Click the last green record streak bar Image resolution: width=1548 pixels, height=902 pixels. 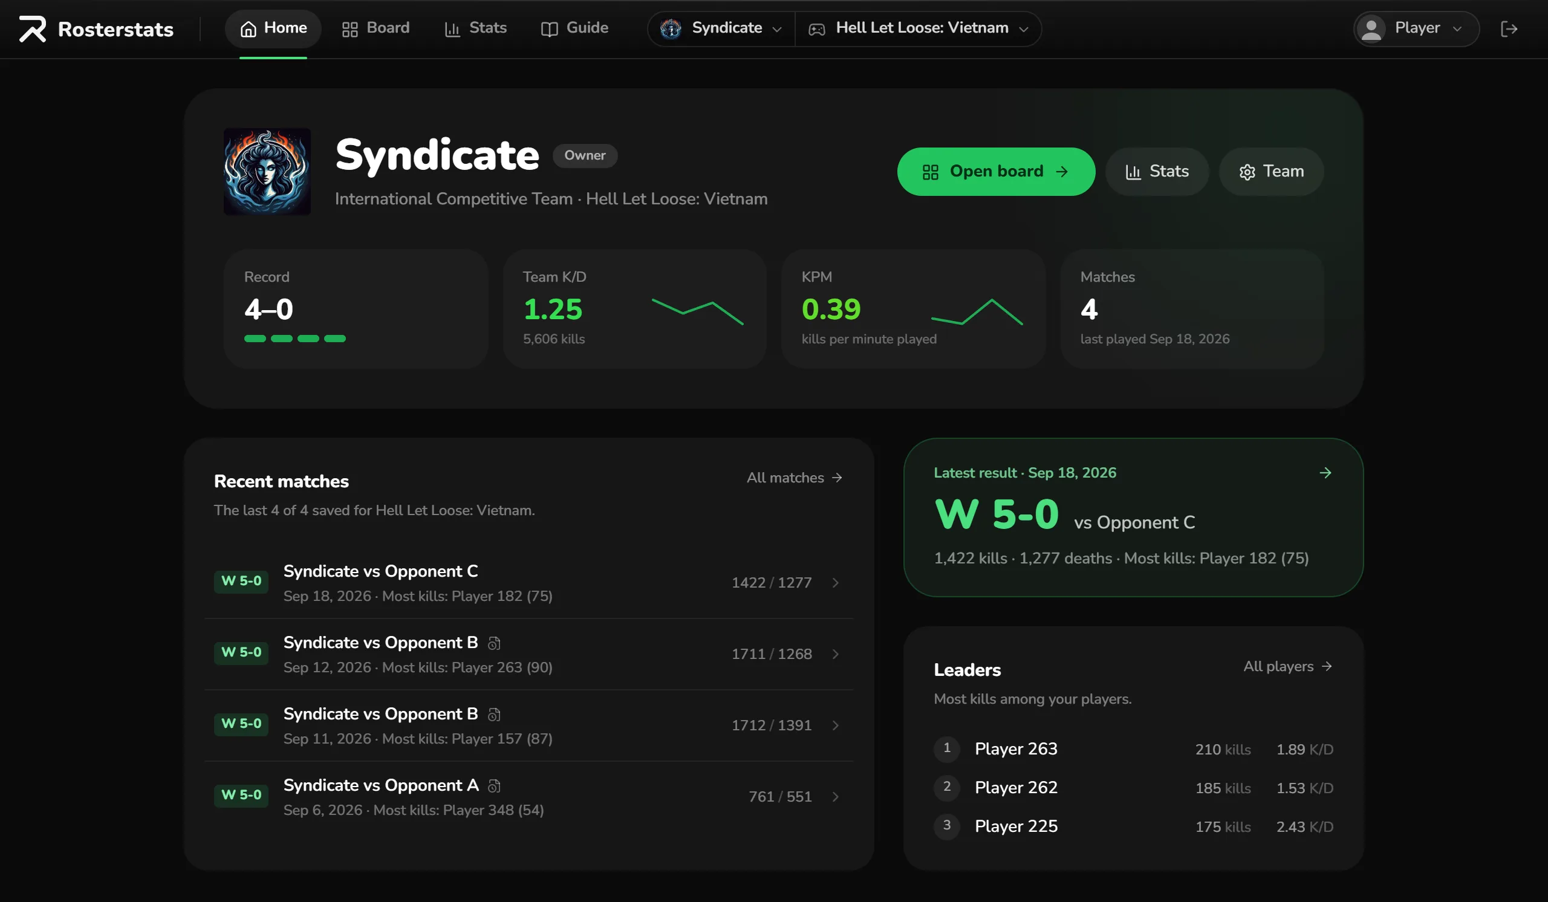(335, 339)
